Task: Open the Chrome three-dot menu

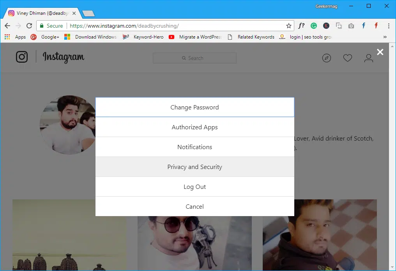Action: pos(389,26)
